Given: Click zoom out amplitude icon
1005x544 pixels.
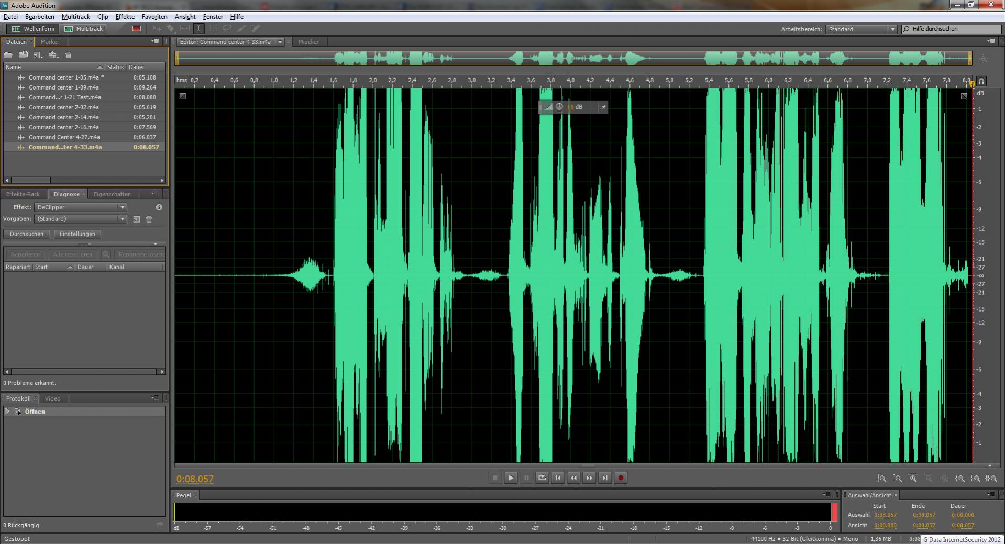Looking at the screenshot, I should pos(898,479).
